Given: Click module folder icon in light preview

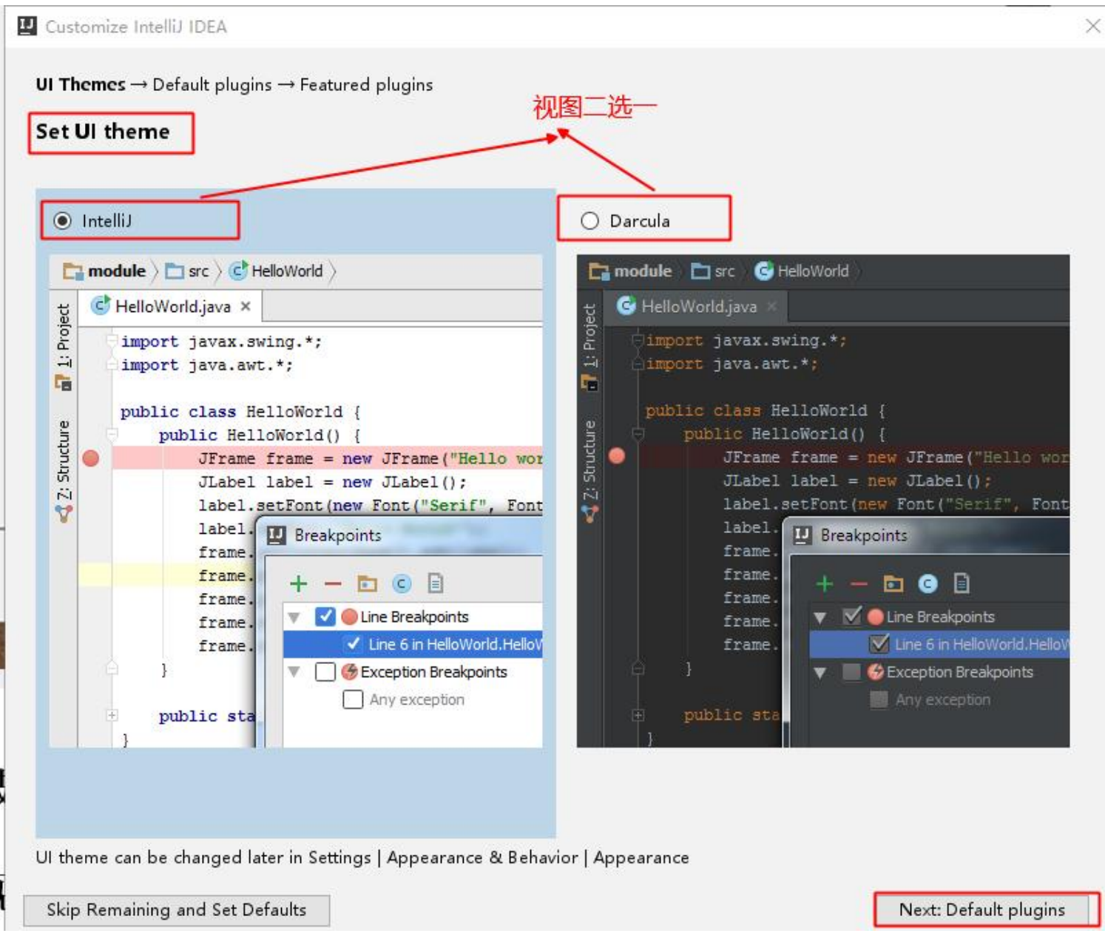Looking at the screenshot, I should point(72,271).
